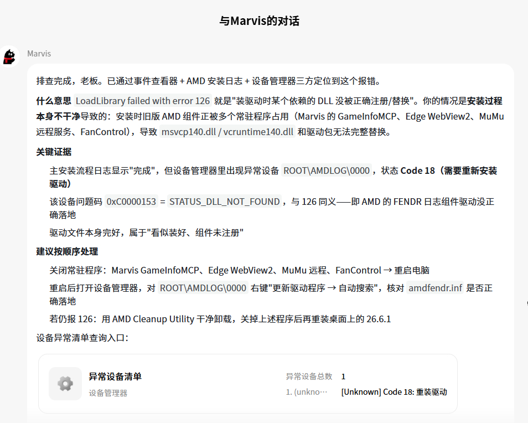
Task: Click the step 若仍报 126：用 AMD Cleanup Utility
Action: click(x=220, y=319)
